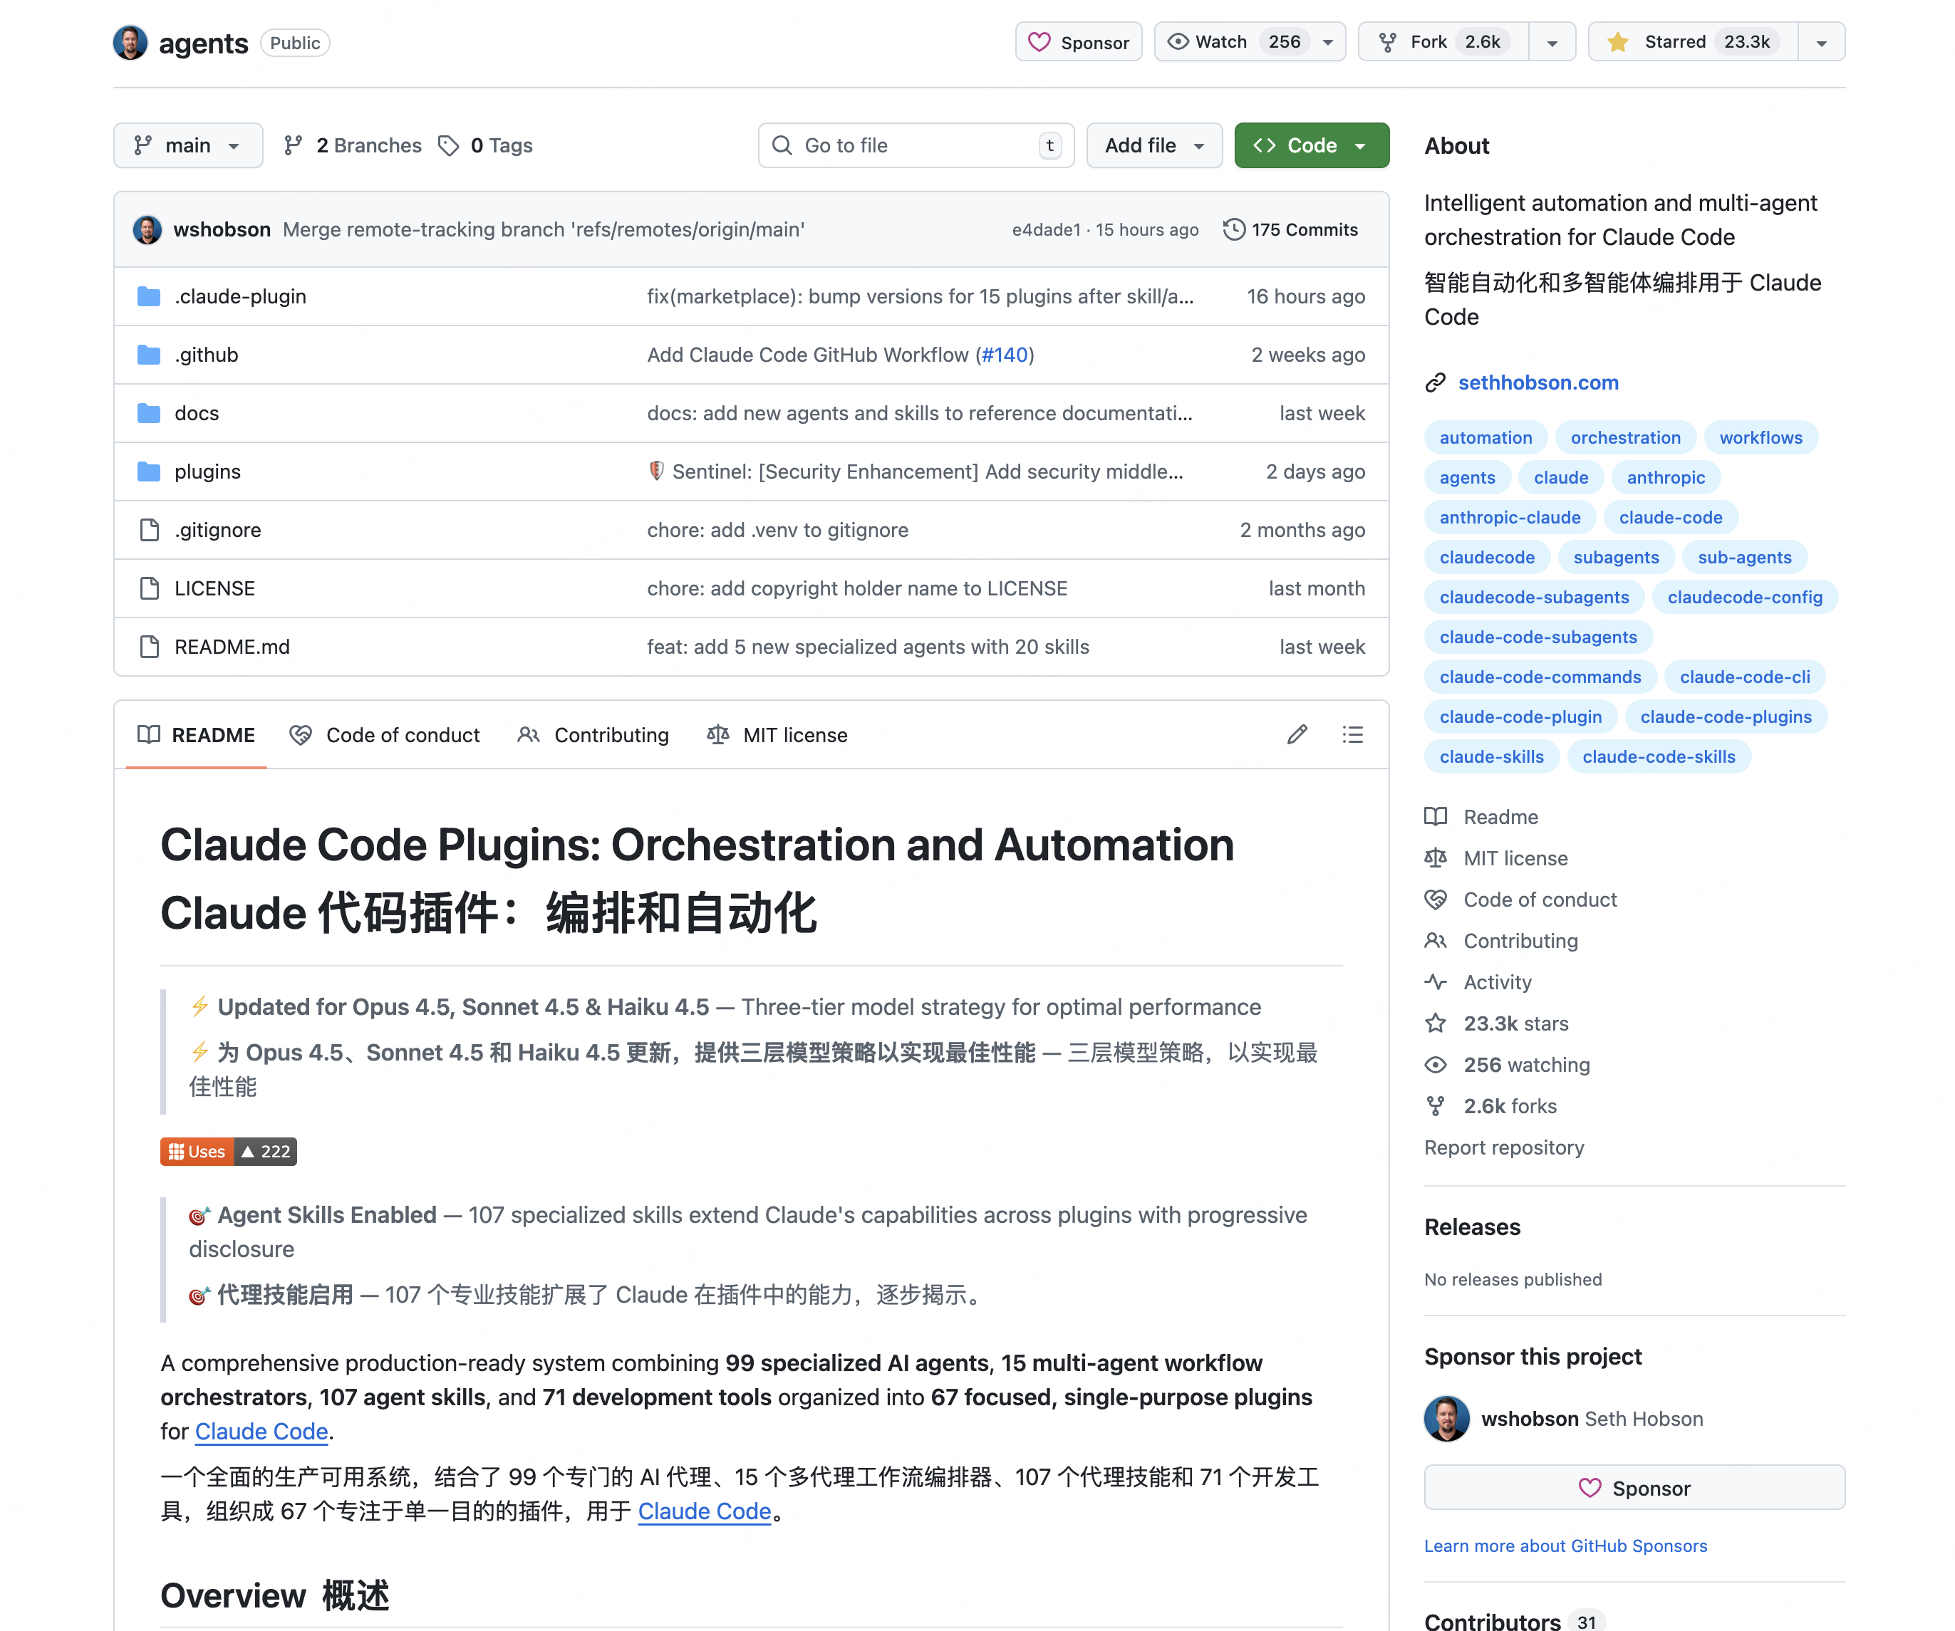Click the commits history clock icon
The width and height of the screenshot is (1955, 1631).
[x=1233, y=230]
